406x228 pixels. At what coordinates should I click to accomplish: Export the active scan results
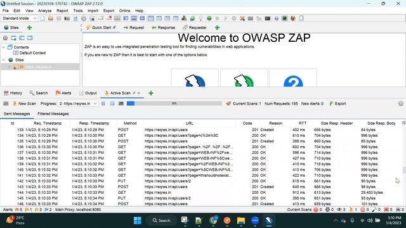(337, 104)
